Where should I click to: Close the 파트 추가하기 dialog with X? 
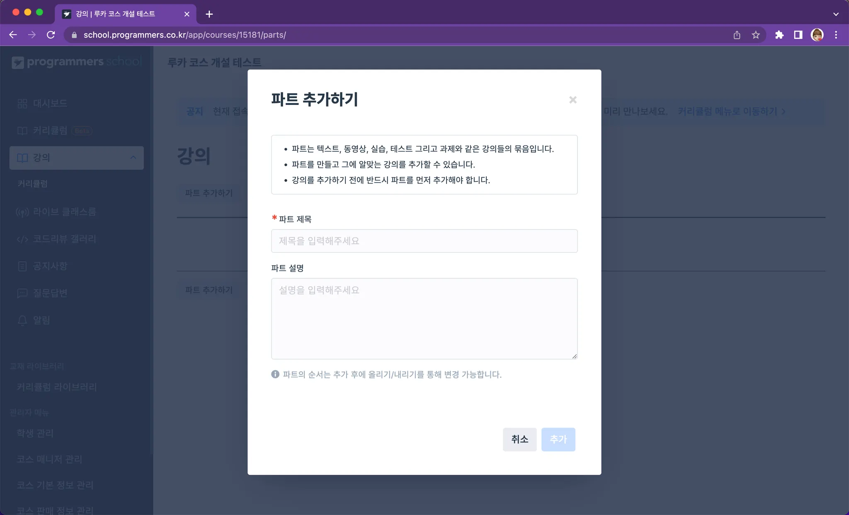pos(572,100)
